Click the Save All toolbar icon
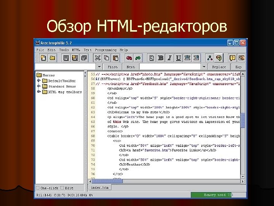The height and width of the screenshot is (206, 274). (x=84, y=58)
